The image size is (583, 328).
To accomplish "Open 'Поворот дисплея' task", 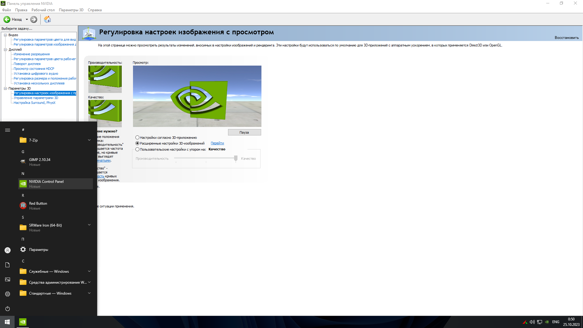I will [x=27, y=64].
